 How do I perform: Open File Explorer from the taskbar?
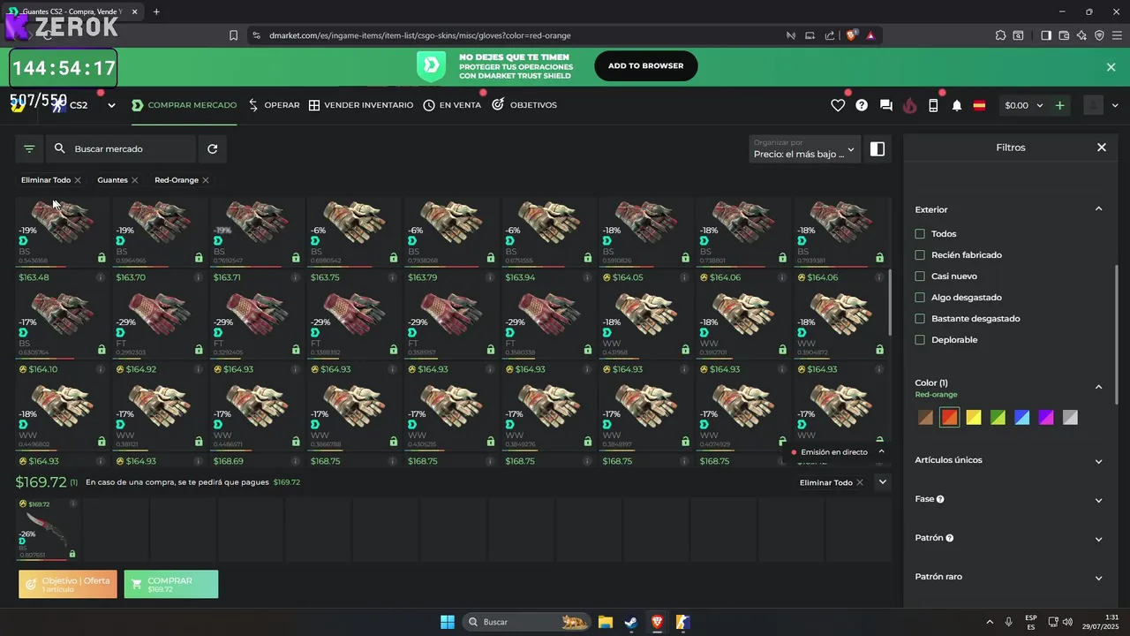(605, 622)
